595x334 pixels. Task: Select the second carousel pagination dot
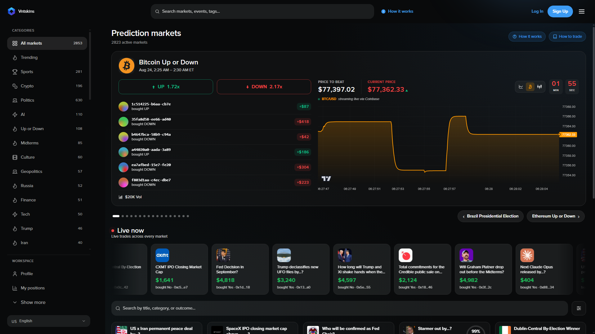[x=123, y=216]
